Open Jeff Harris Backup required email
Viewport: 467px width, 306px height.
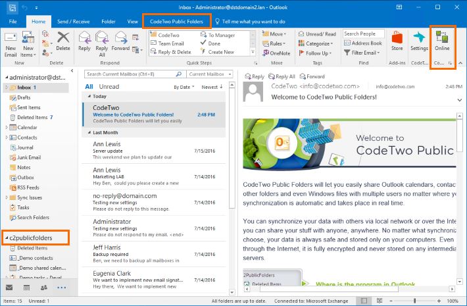154,254
